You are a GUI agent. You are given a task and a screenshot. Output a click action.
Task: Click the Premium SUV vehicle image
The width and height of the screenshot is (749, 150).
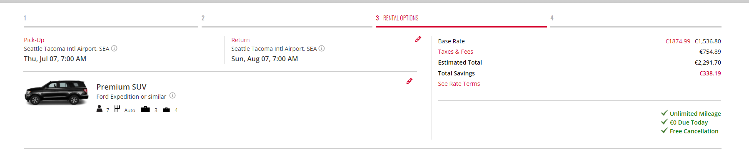(57, 92)
